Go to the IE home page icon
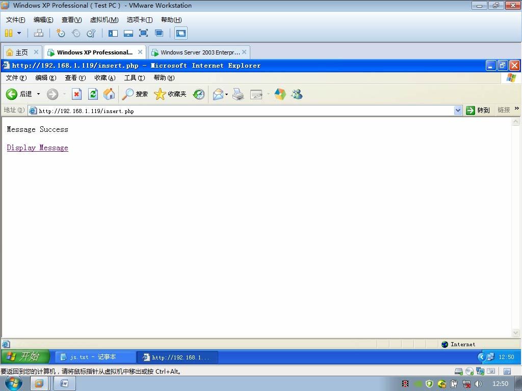The height and width of the screenshot is (391, 522). tap(109, 94)
